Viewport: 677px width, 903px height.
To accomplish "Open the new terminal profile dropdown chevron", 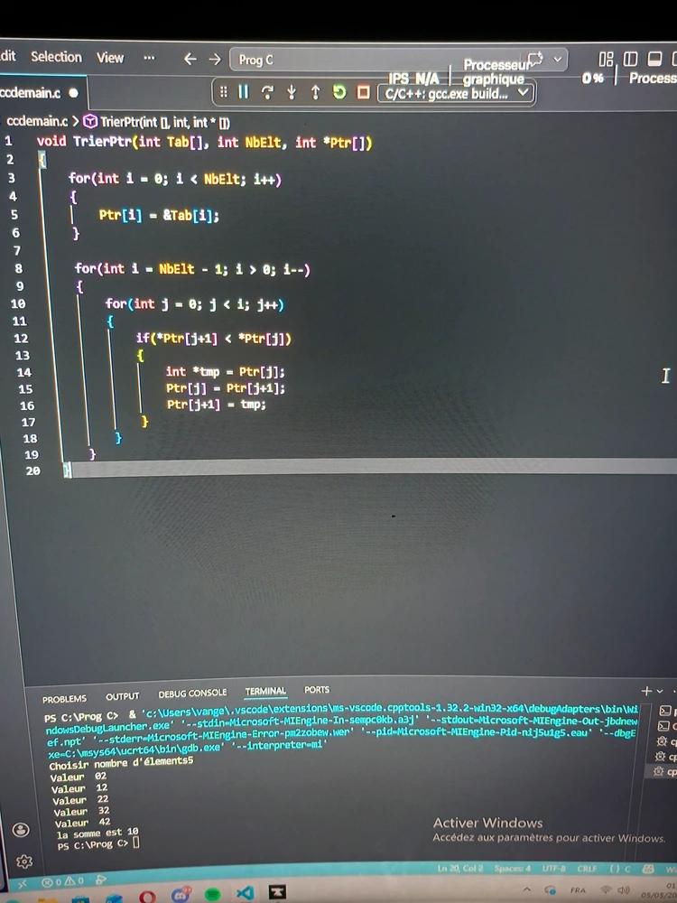I will point(660,691).
